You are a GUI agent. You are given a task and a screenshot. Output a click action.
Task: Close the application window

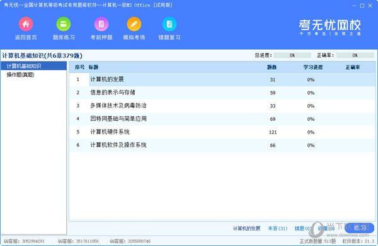coord(370,6)
